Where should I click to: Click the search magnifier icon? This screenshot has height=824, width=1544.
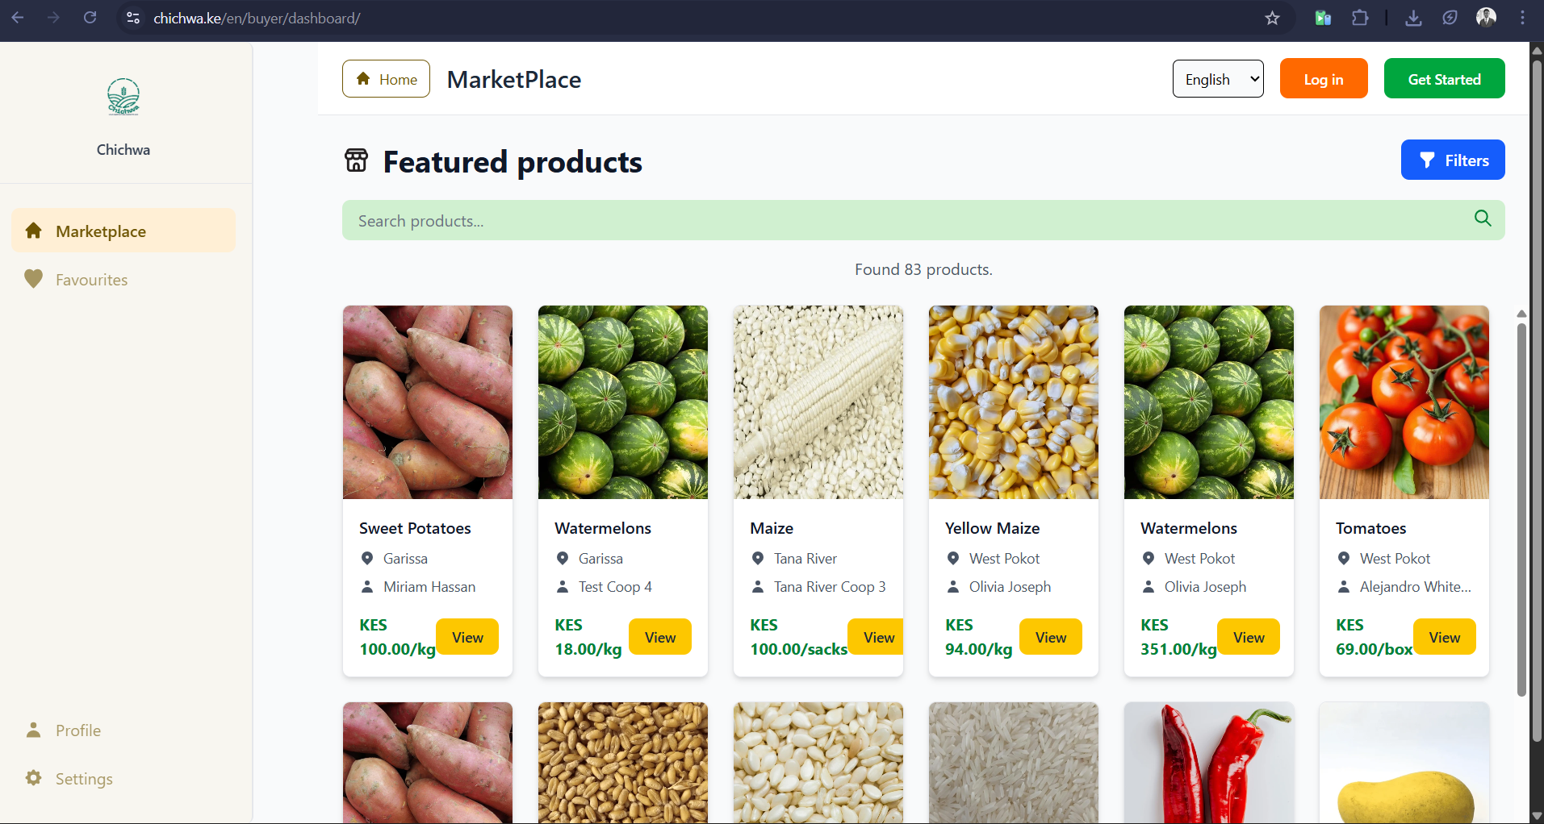coord(1482,218)
